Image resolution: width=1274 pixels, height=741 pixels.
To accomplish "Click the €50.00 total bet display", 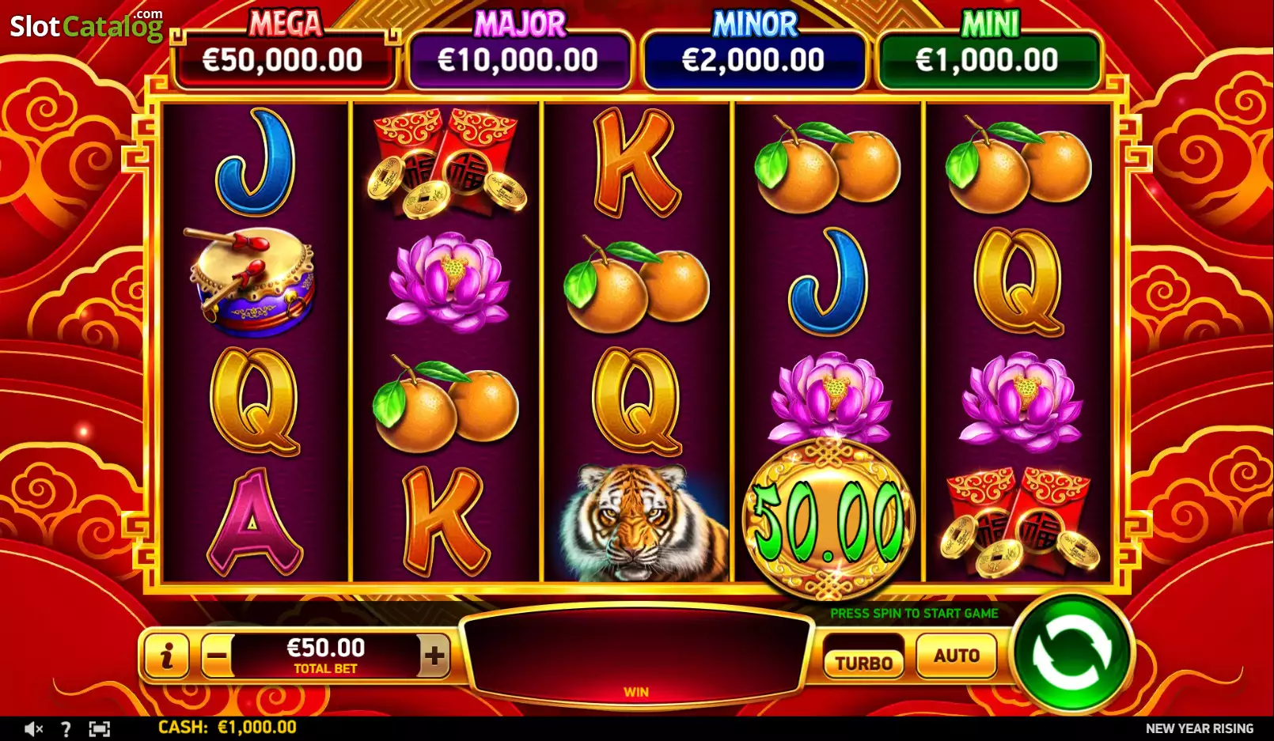I will [325, 656].
